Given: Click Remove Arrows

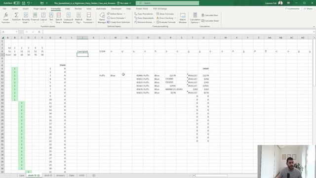Looking at the screenshot, I should (x=143, y=22).
